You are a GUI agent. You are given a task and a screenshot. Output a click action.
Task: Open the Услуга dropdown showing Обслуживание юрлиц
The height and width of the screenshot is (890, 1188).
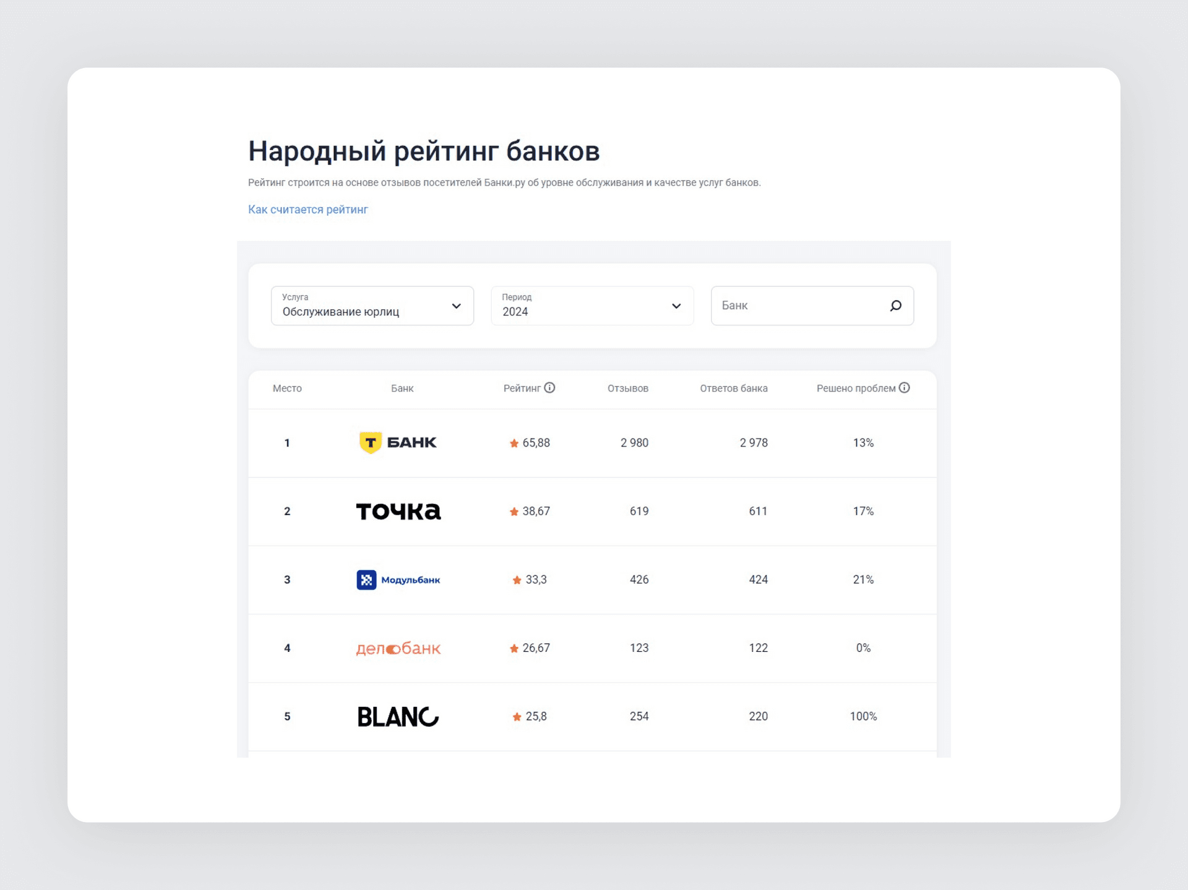pos(372,306)
